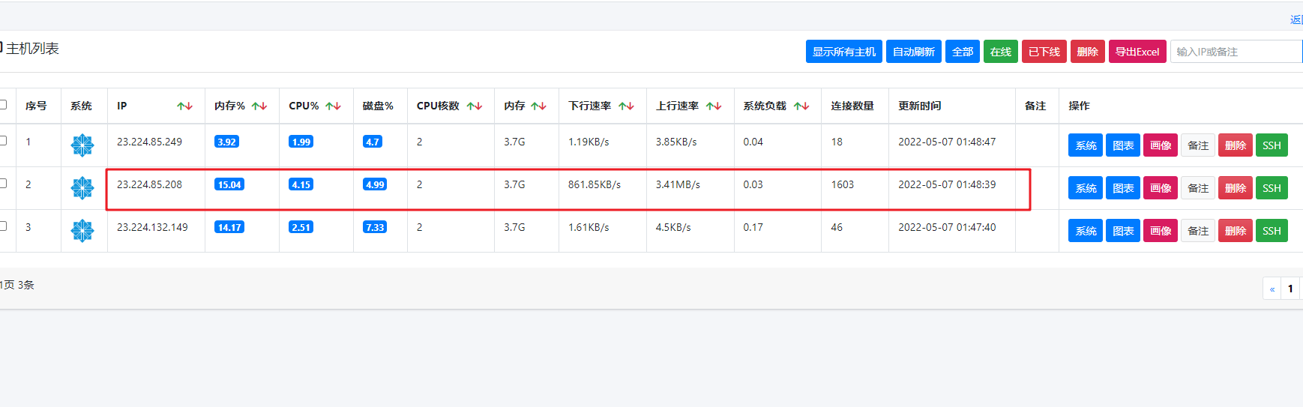The height and width of the screenshot is (407, 1303).
Task: Click the 导出Excel button
Action: click(1137, 52)
